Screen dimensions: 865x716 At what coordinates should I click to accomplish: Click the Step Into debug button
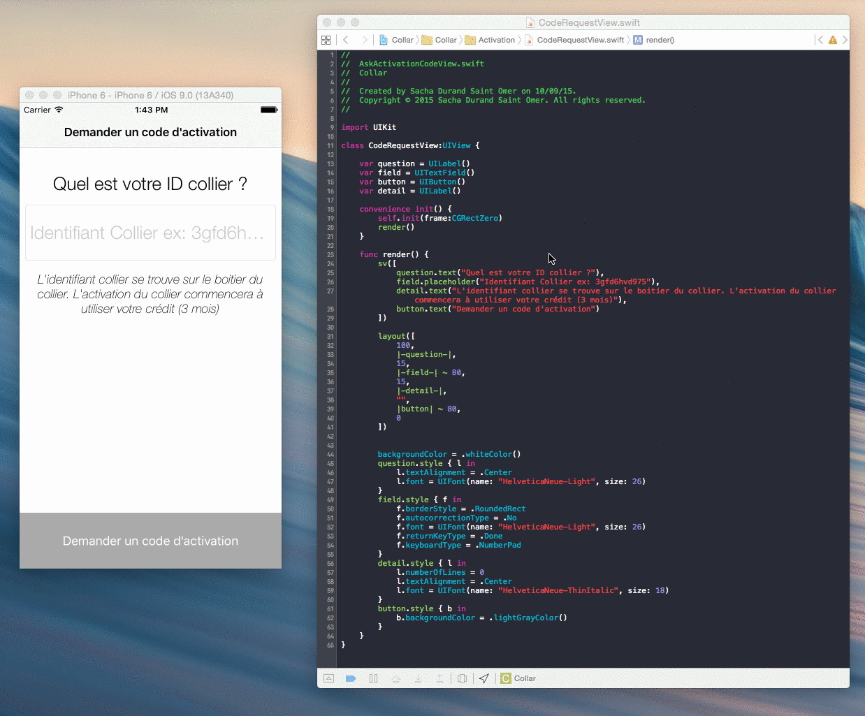[418, 678]
